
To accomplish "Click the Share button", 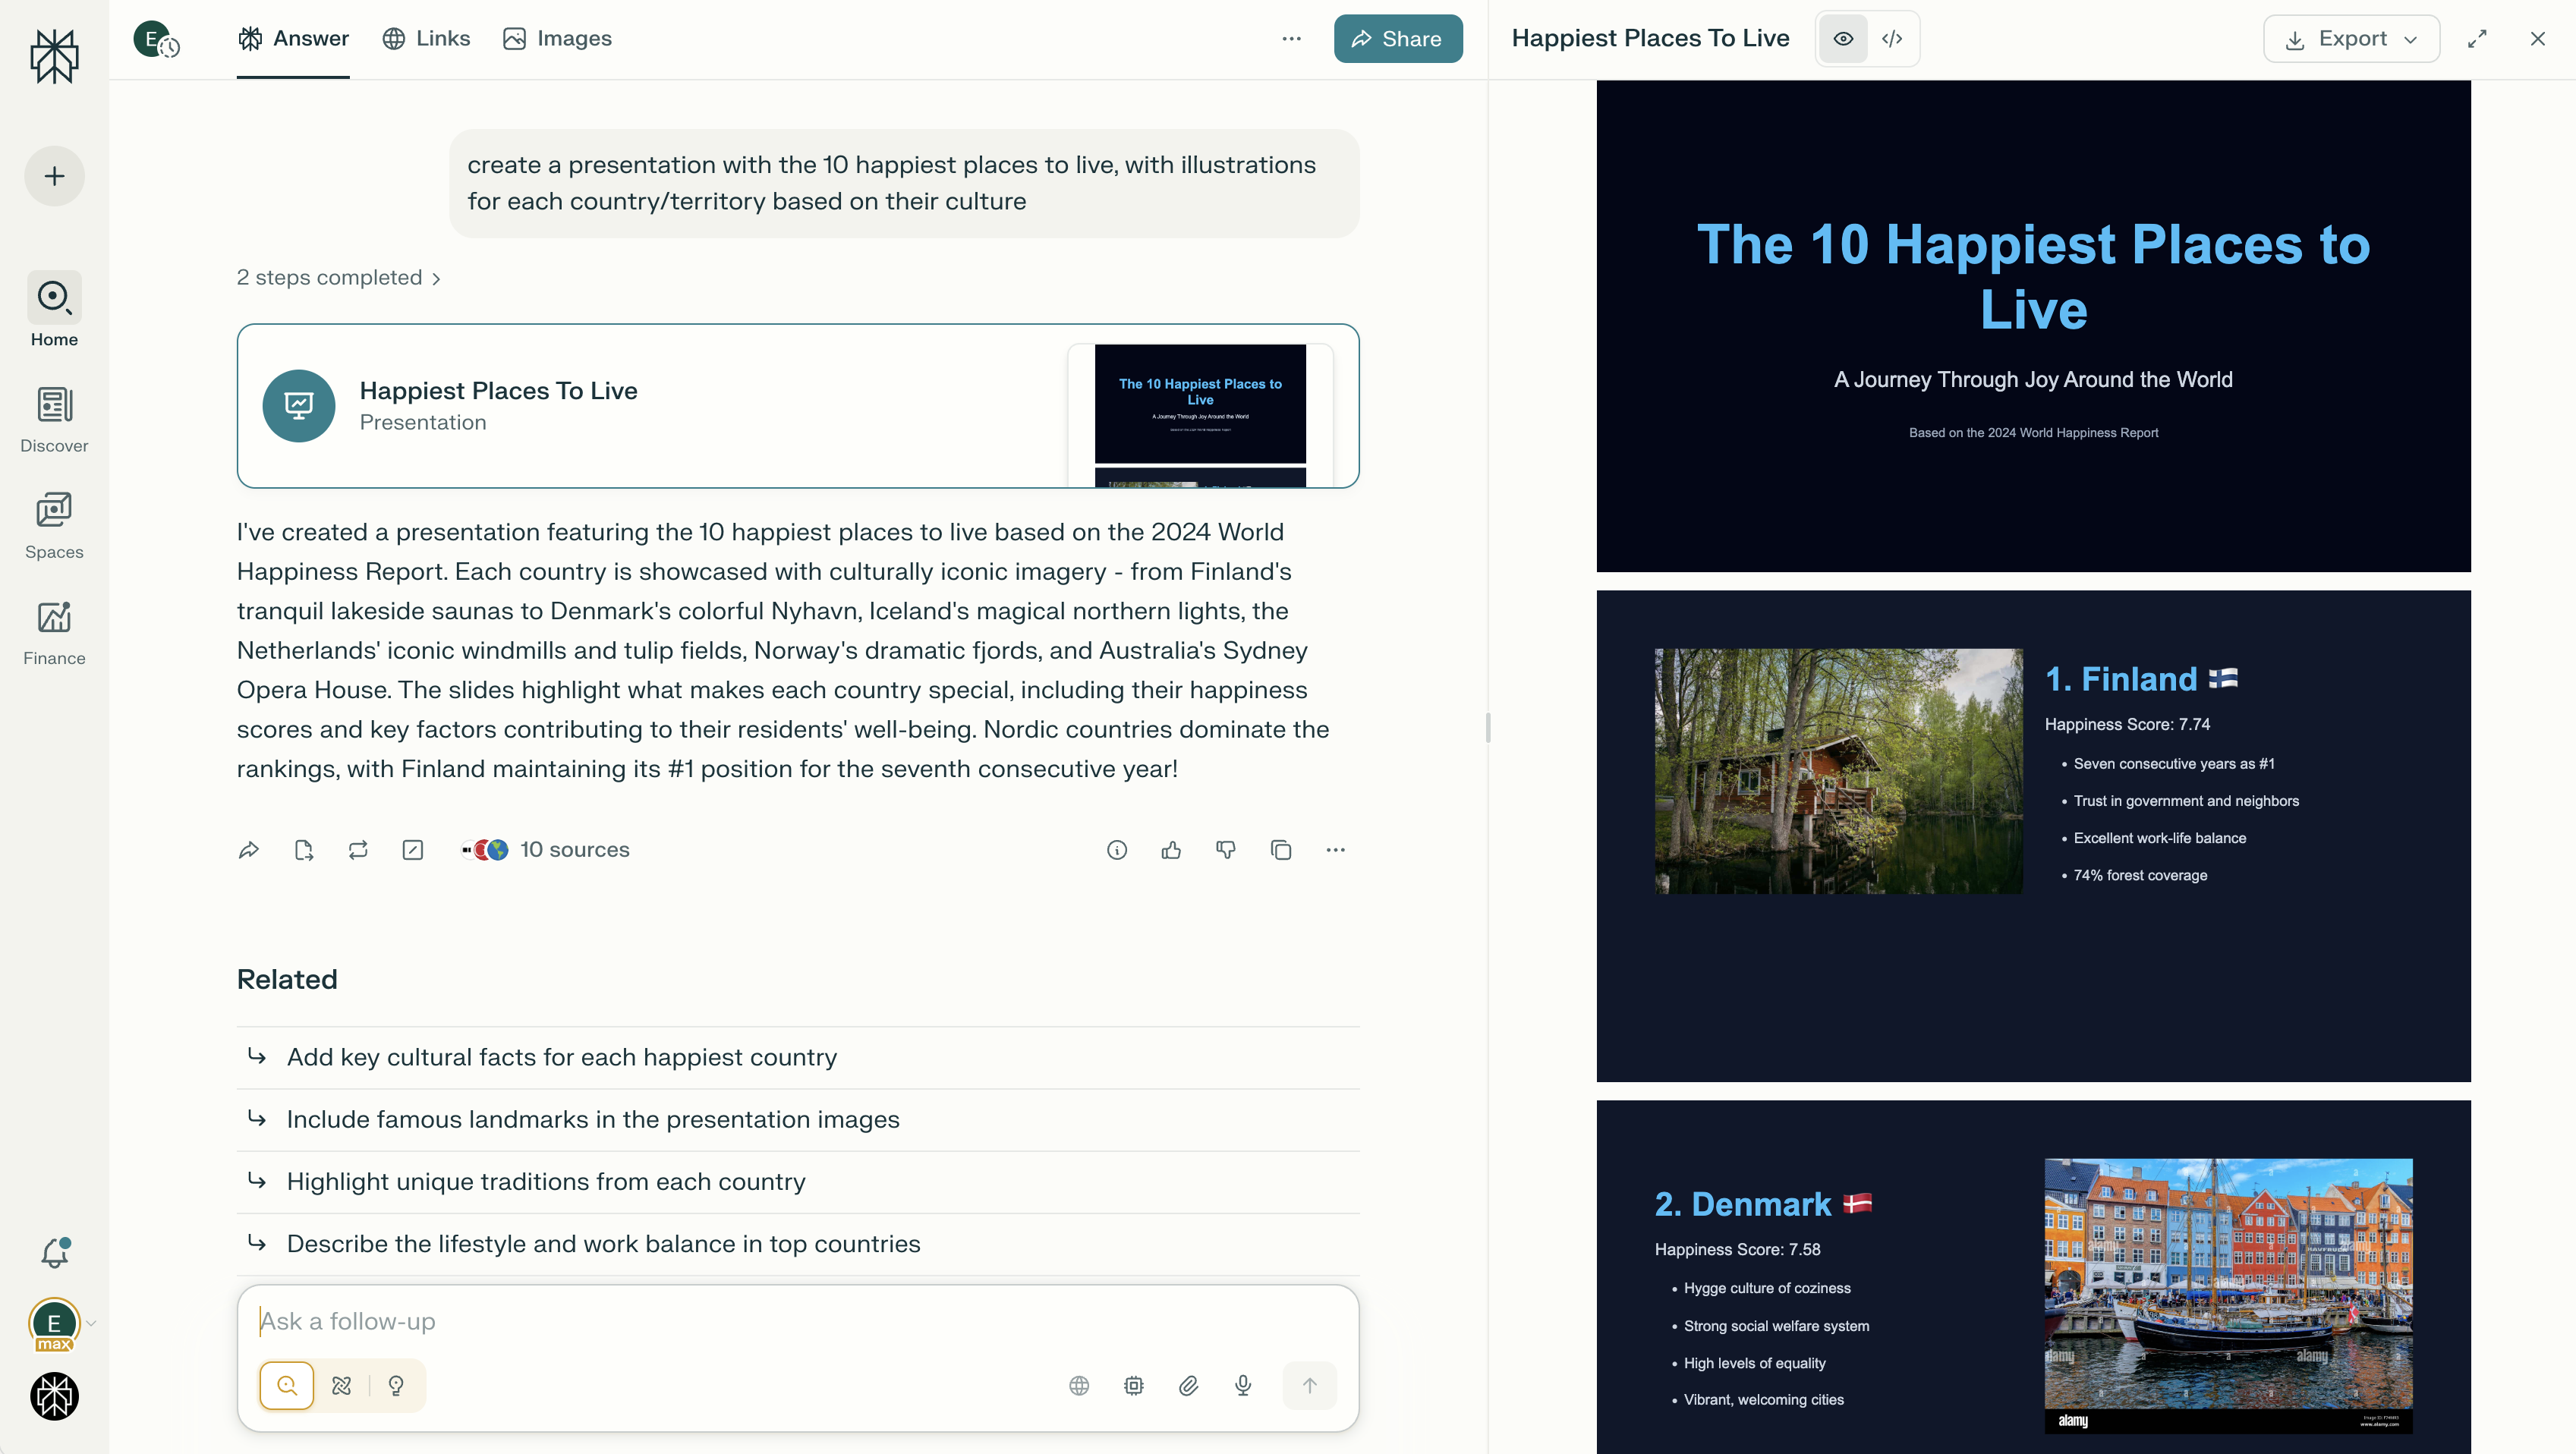I will click(x=1398, y=39).
